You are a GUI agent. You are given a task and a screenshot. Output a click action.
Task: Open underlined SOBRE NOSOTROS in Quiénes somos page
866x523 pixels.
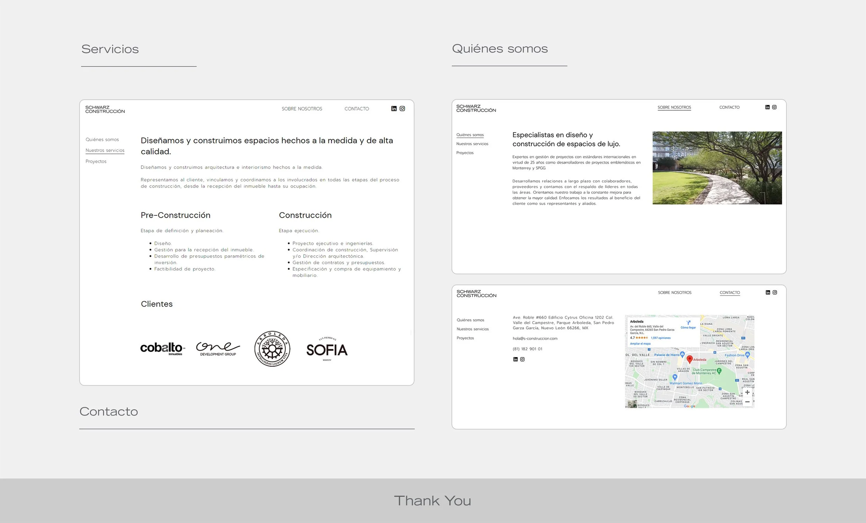[674, 107]
